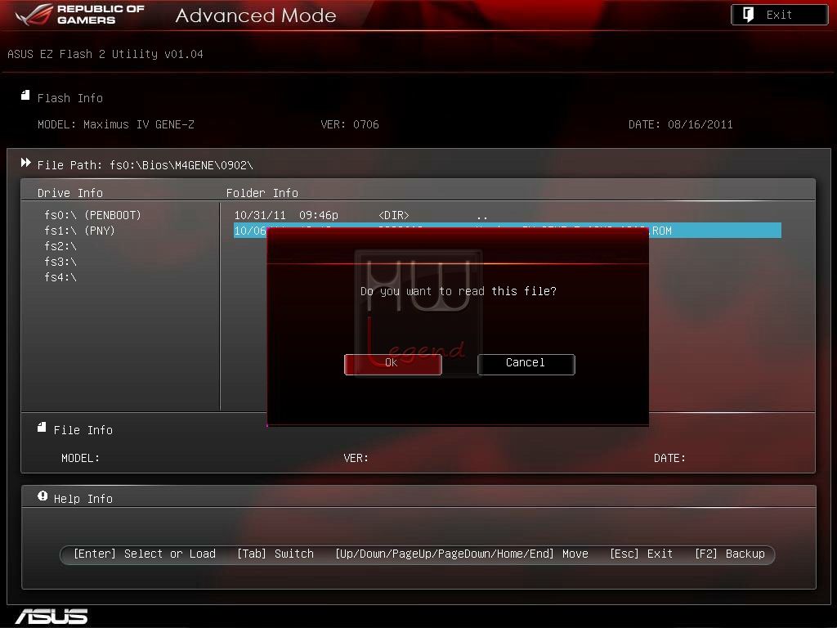The height and width of the screenshot is (628, 837).
Task: Click '[Enter] Select or Load' help hint
Action: click(x=145, y=554)
